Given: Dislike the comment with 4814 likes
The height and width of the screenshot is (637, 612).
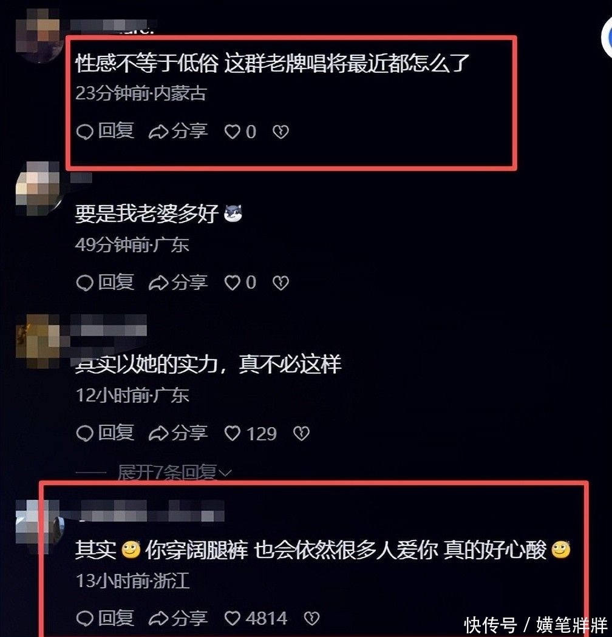Looking at the screenshot, I should 312,618.
